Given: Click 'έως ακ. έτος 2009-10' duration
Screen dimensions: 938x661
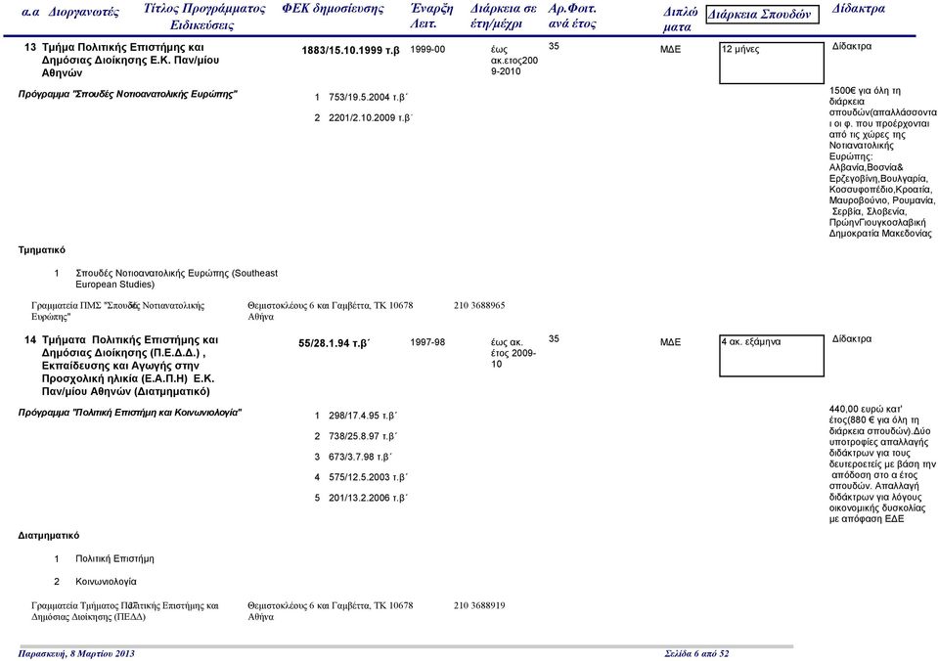Looking at the screenshot, I should (514, 353).
